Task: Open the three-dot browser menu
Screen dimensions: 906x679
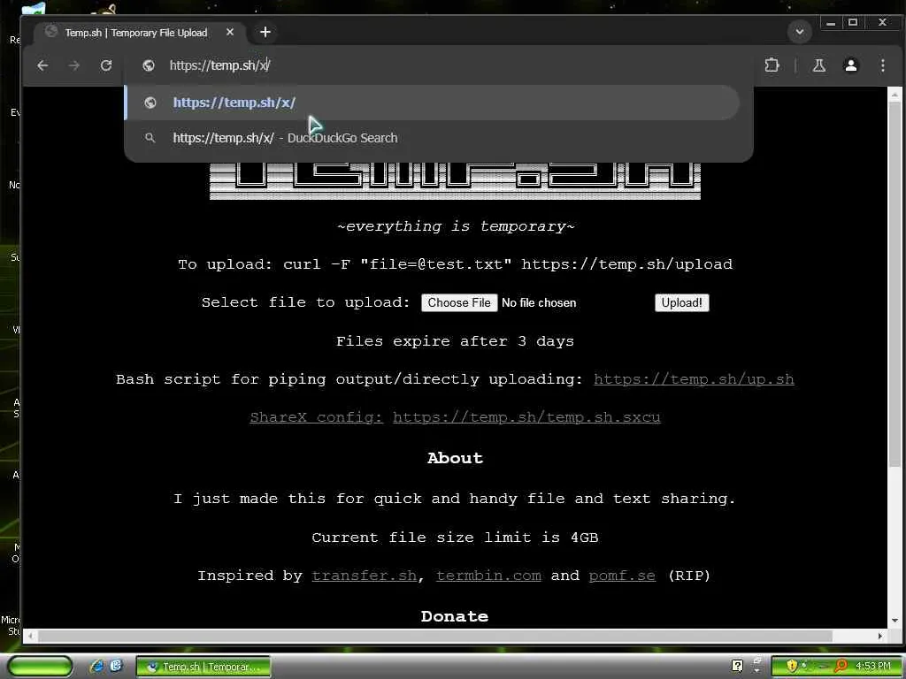Action: (x=882, y=65)
